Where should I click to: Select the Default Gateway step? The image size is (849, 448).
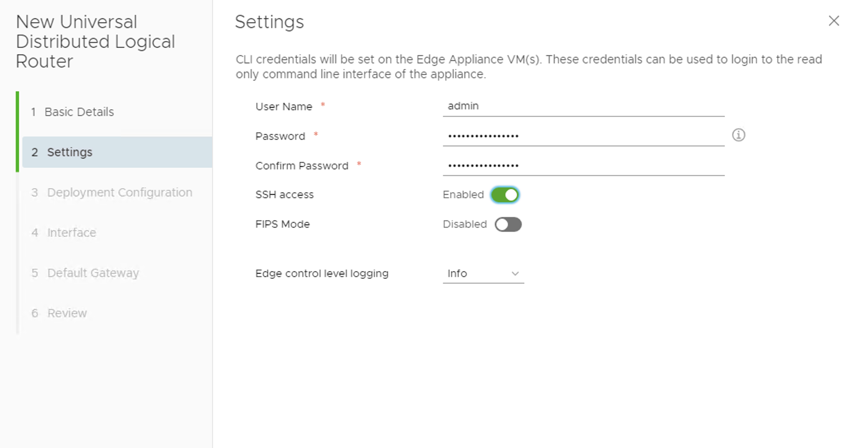pos(93,273)
